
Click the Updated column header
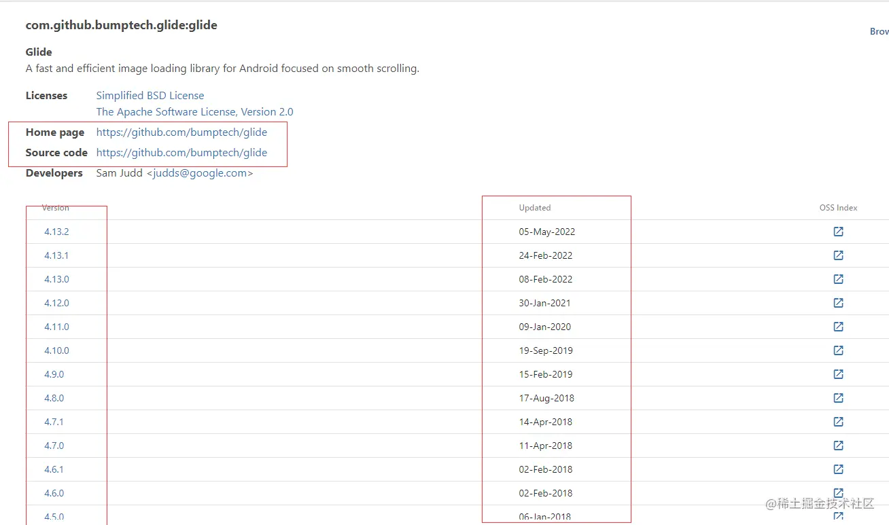click(535, 208)
